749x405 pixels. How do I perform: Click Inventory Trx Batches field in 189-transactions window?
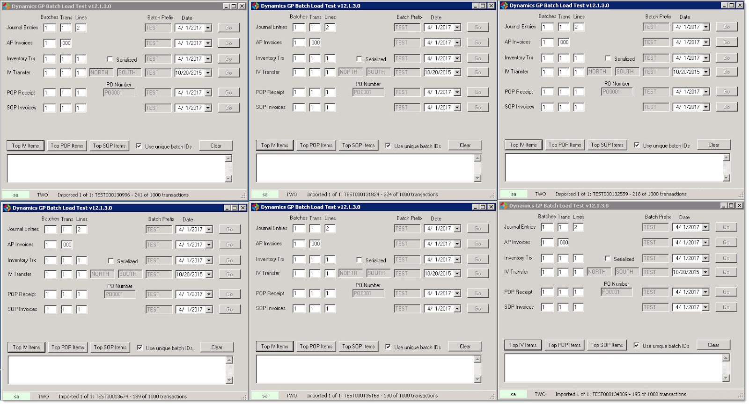[51, 261]
